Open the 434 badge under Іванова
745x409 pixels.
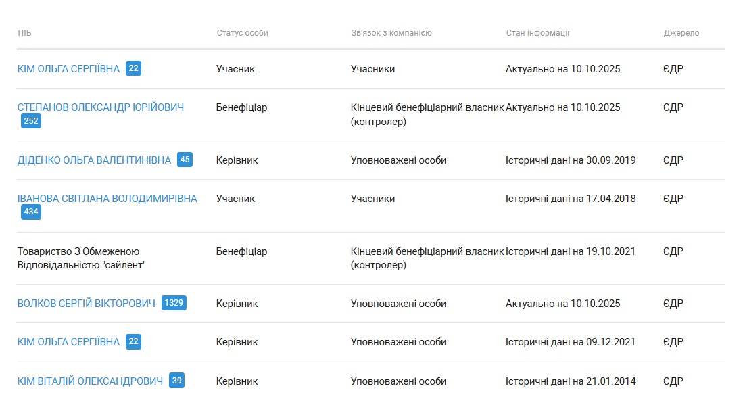(x=30, y=212)
